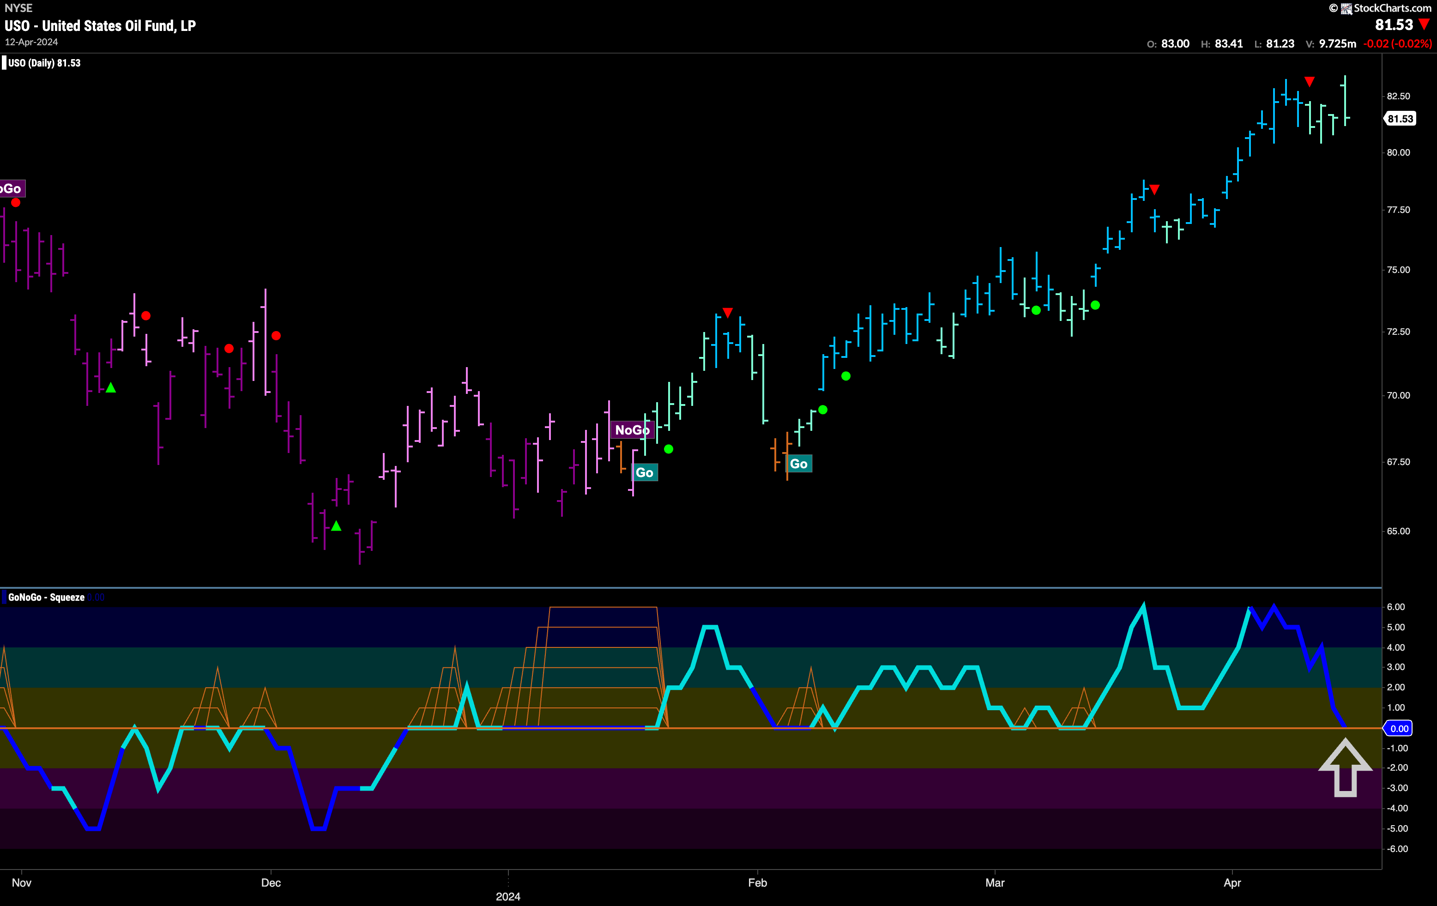The width and height of the screenshot is (1437, 906).
Task: Click the 65.00 price axis label
Action: coord(1398,531)
